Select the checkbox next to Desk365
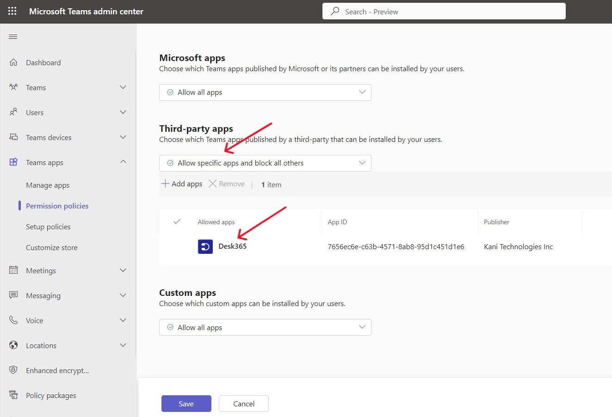The width and height of the screenshot is (612, 417). (x=177, y=246)
